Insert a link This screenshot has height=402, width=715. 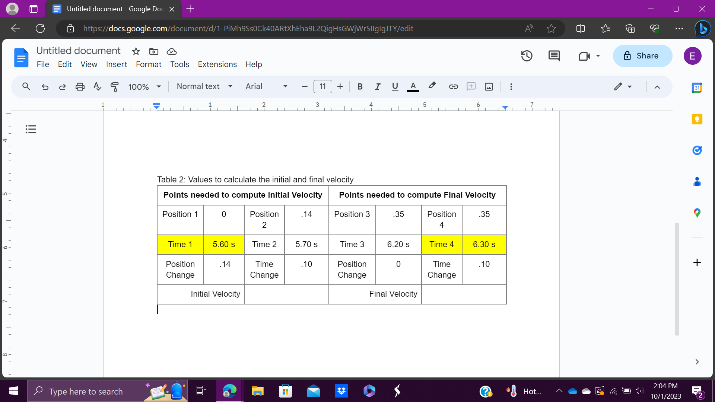[453, 86]
